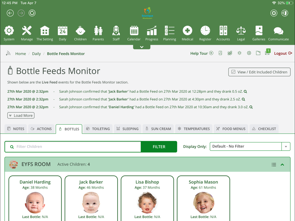The height and width of the screenshot is (221, 295).
Task: Open EYFS ROOM list view icon
Action: tap(274, 165)
